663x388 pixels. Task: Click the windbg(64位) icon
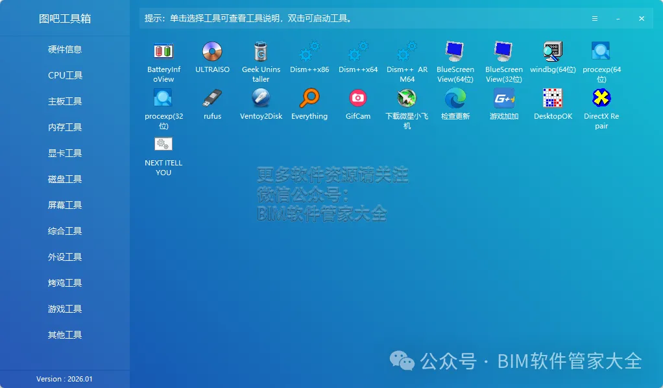point(553,52)
